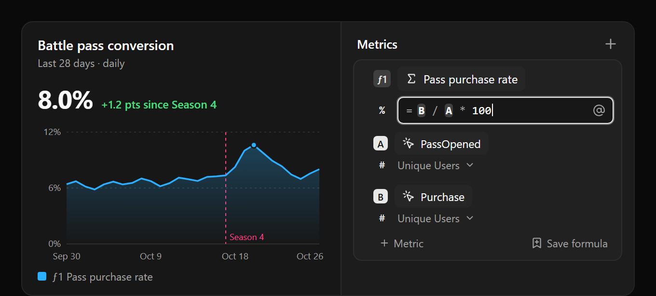656x296 pixels.
Task: Select the B token in the formula
Action: 421,111
